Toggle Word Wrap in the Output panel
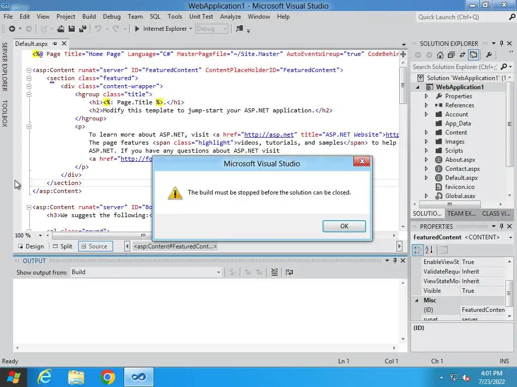The image size is (517, 387). (x=289, y=272)
